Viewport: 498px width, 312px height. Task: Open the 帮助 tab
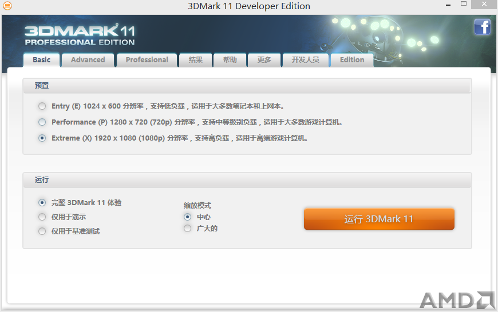(x=230, y=60)
